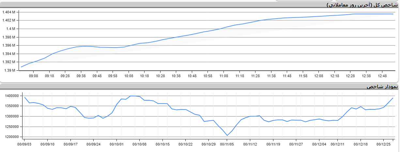Viewport: 400px width, 152px height.
Task: Click the 09:08 time label on top chart
Action: (34, 76)
